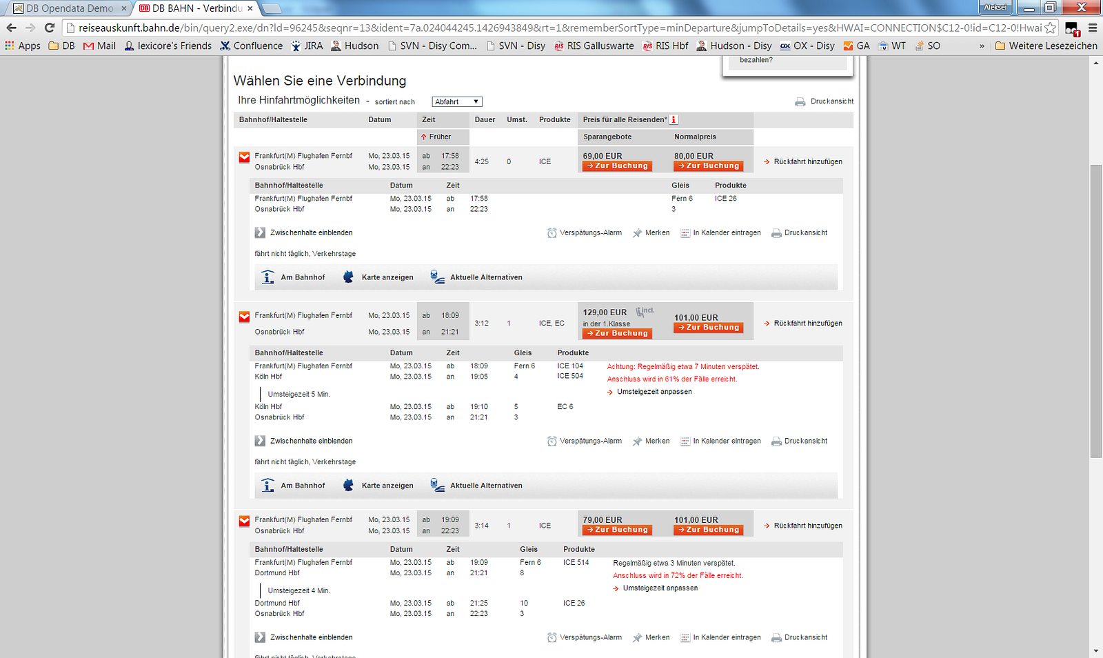Open the JIRA bookmark
The height and width of the screenshot is (658, 1103).
307,46
